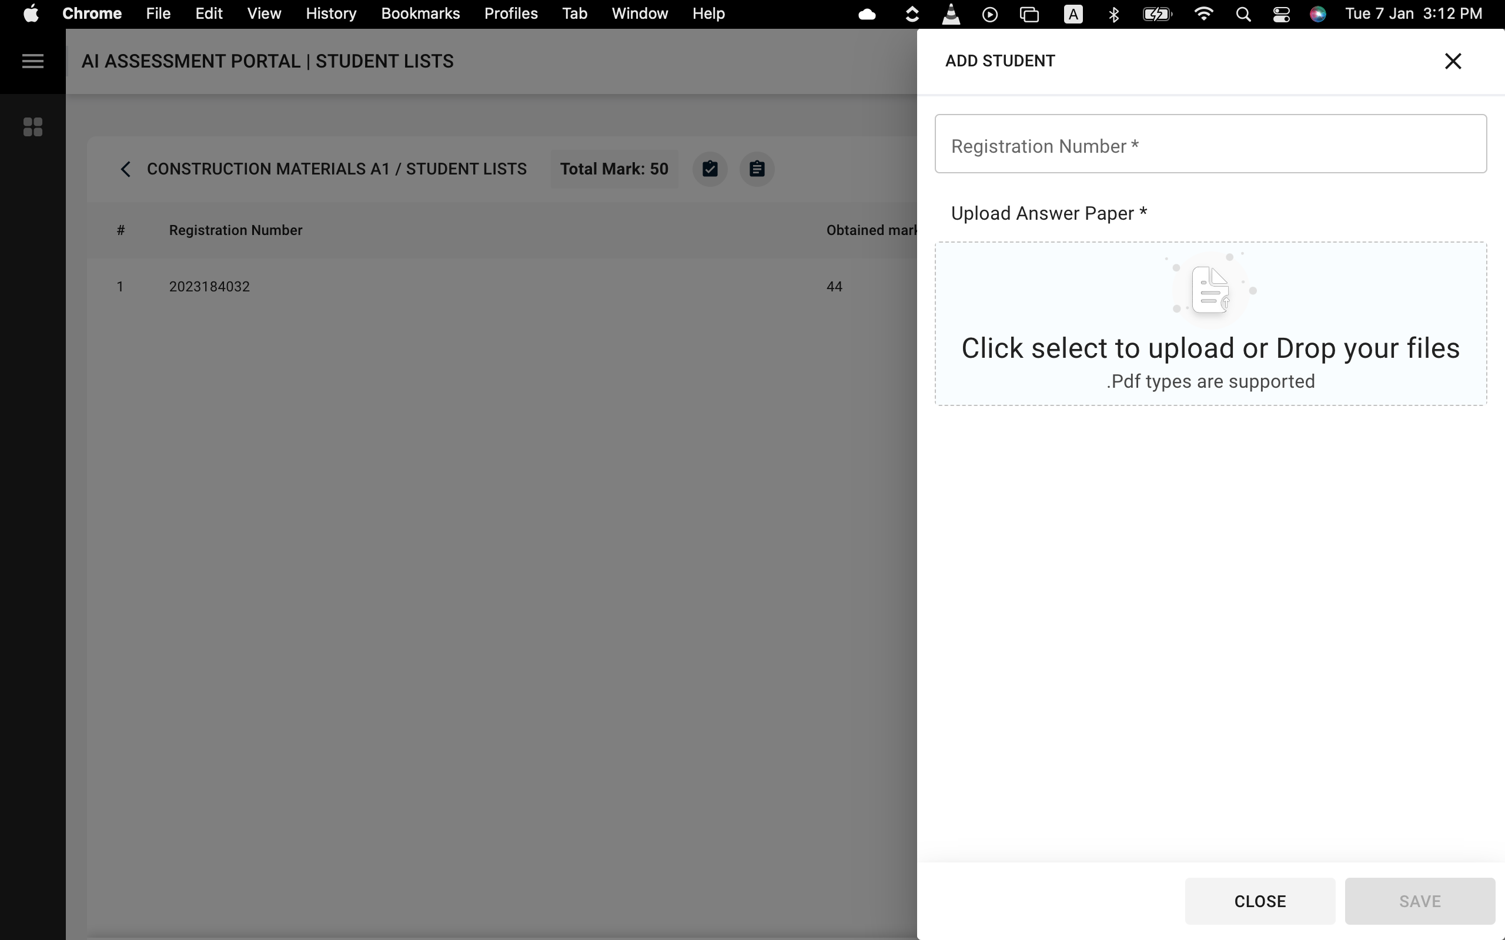This screenshot has height=940, width=1505.
Task: Click the clipboard checkmark icon
Action: pyautogui.click(x=710, y=169)
